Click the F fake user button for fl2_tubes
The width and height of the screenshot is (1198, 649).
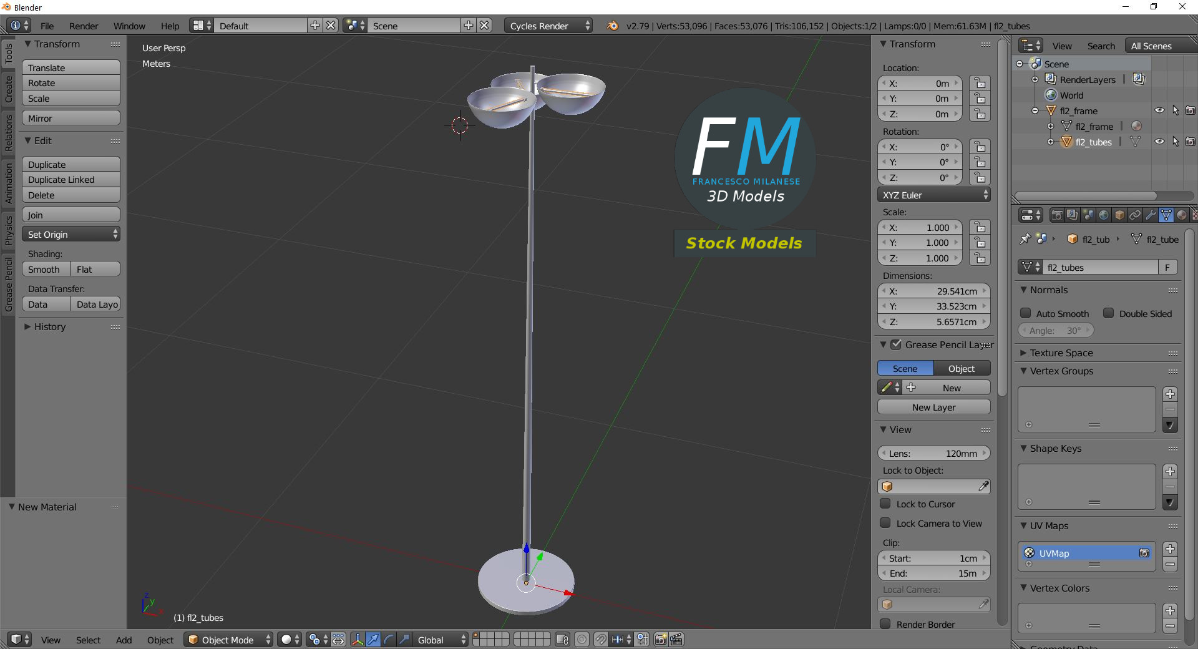point(1167,267)
